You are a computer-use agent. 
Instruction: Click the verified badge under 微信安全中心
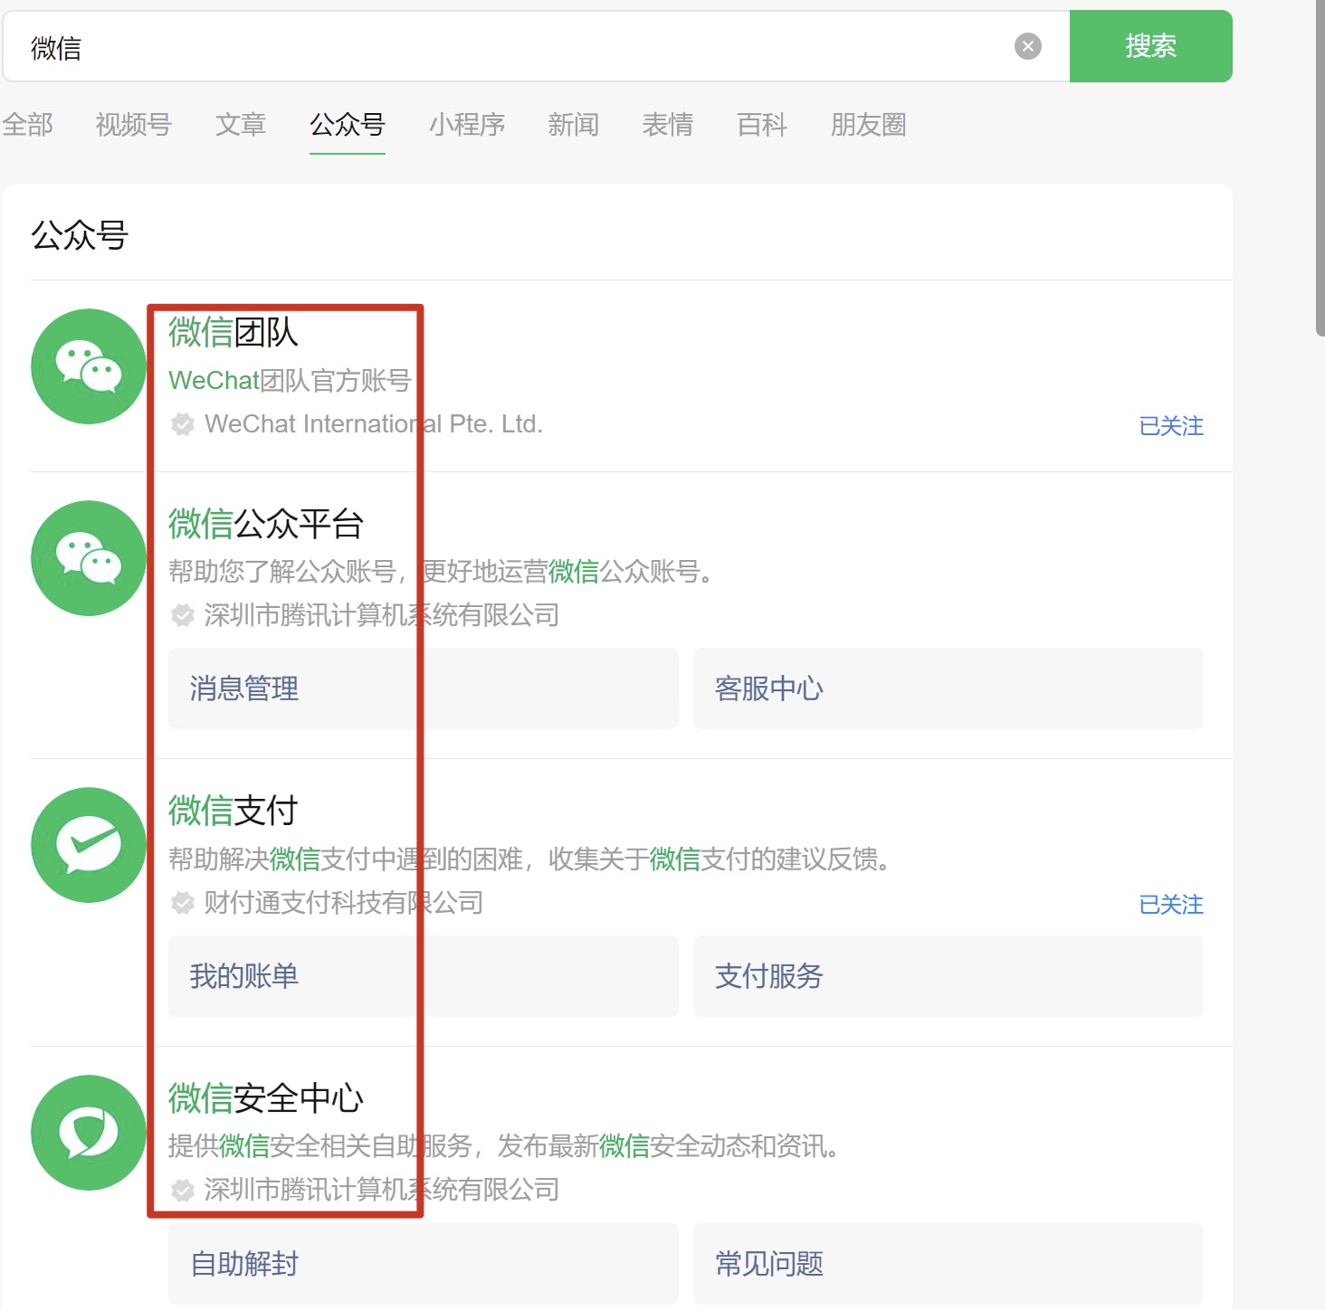(x=183, y=1191)
